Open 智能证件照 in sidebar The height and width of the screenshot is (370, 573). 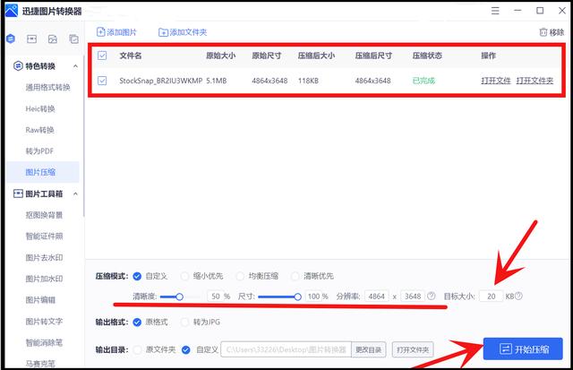[44, 237]
